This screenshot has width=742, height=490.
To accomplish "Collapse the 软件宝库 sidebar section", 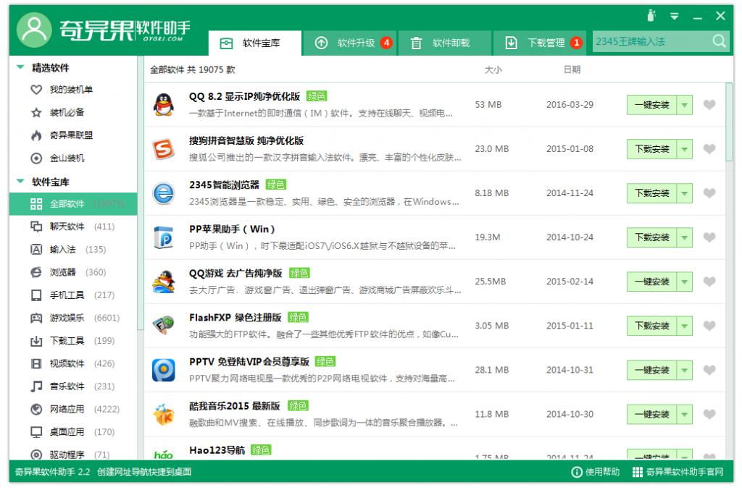I will pyautogui.click(x=20, y=182).
